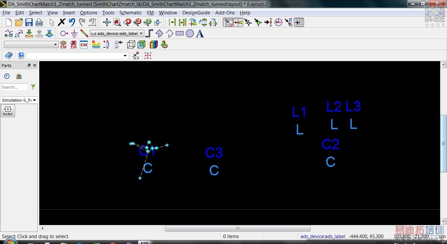Open the Schematic menu

pyautogui.click(x=130, y=13)
